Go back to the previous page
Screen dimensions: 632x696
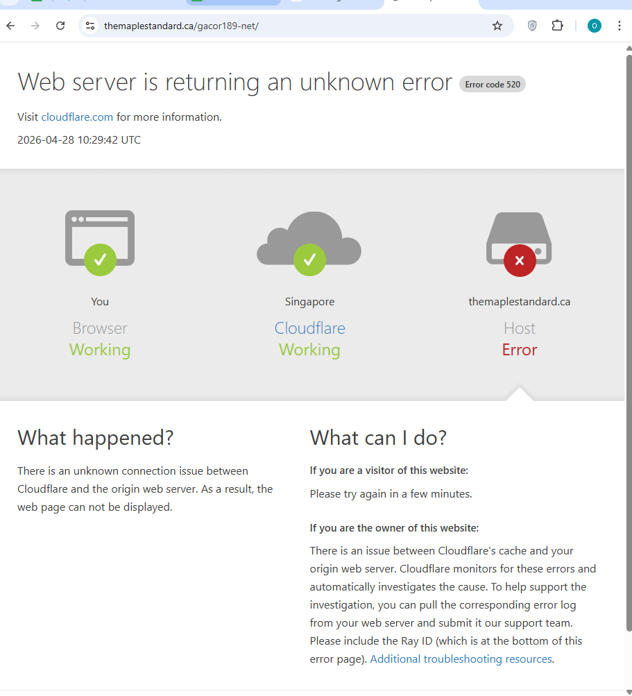(10, 26)
